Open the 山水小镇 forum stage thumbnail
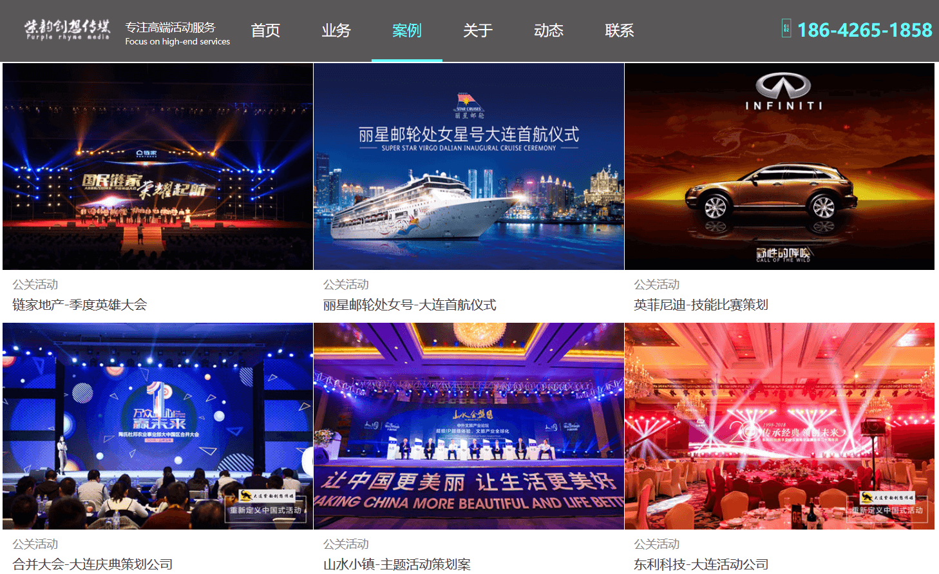Viewport: 939px width, 574px height. pyautogui.click(x=469, y=426)
